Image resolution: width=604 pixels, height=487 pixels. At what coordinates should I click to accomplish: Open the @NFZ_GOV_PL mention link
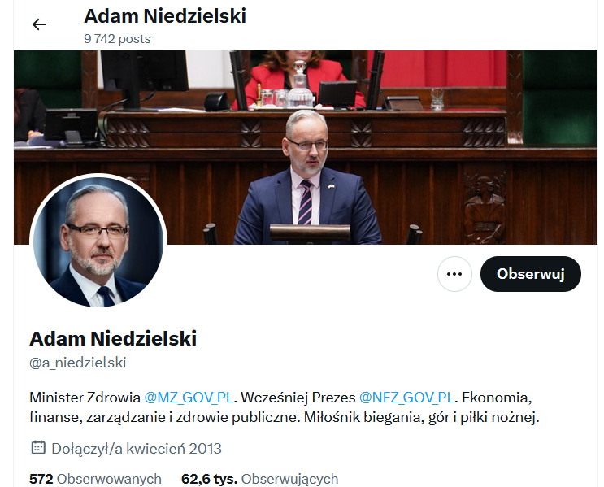[406, 398]
